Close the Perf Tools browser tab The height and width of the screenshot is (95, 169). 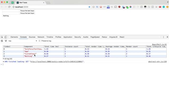(x=44, y=3)
